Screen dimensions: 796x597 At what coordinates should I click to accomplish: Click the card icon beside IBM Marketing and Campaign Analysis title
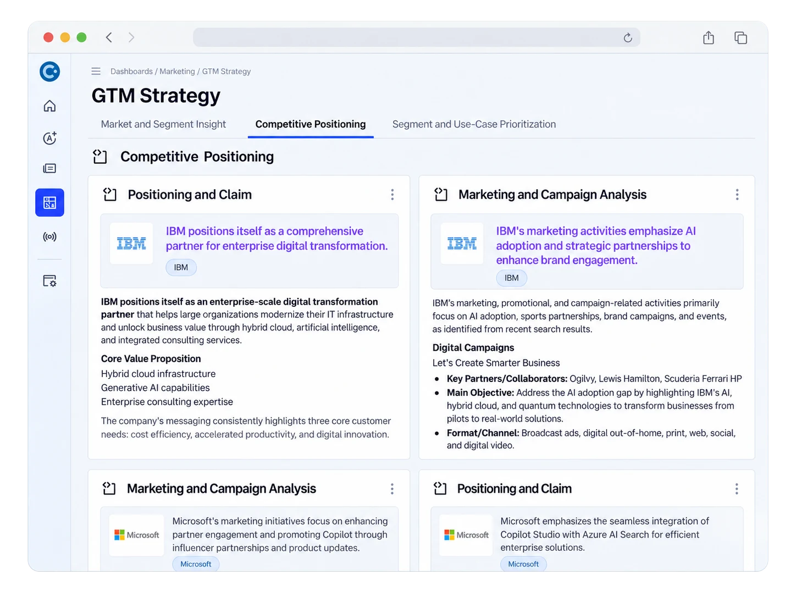pyautogui.click(x=441, y=195)
